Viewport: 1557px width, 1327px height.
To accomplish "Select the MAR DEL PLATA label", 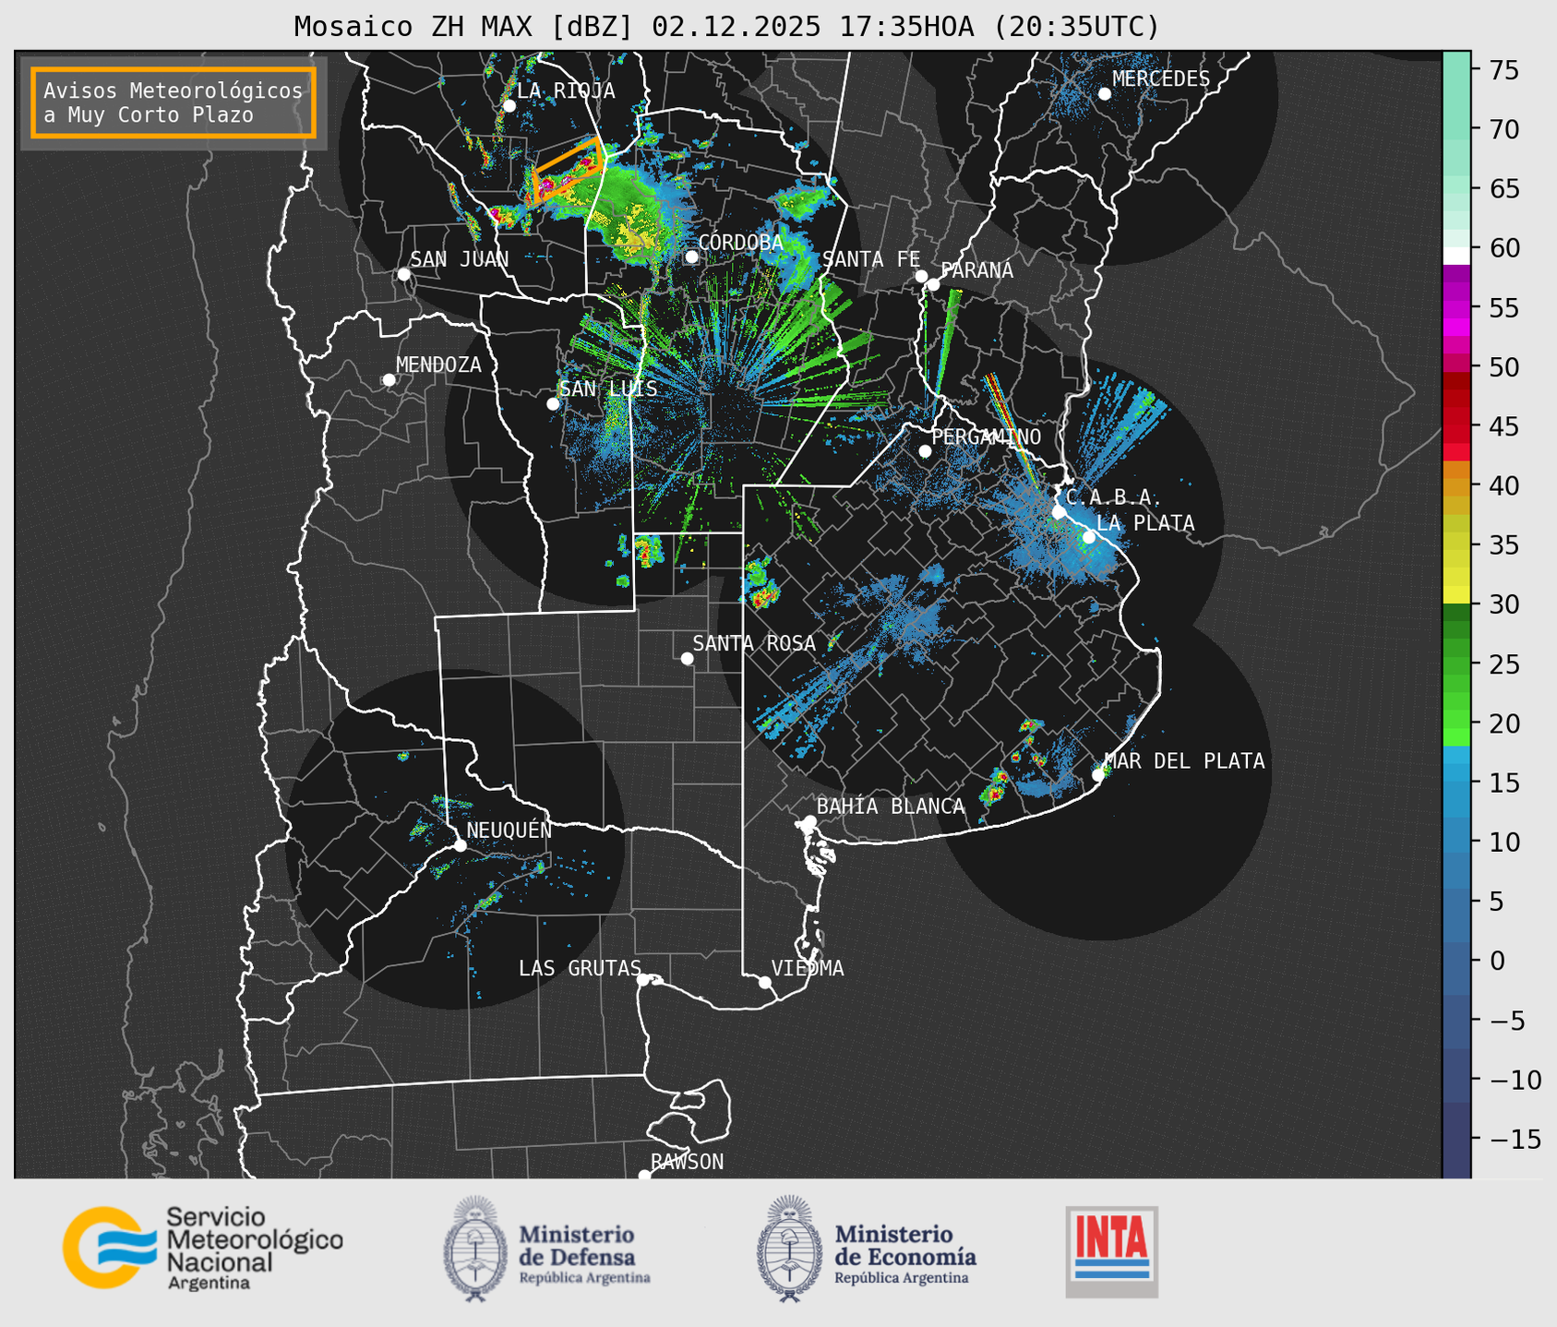I will click(x=1184, y=761).
